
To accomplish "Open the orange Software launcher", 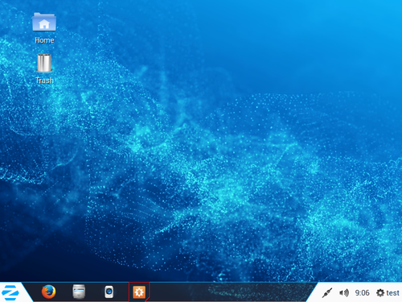I will tap(139, 292).
